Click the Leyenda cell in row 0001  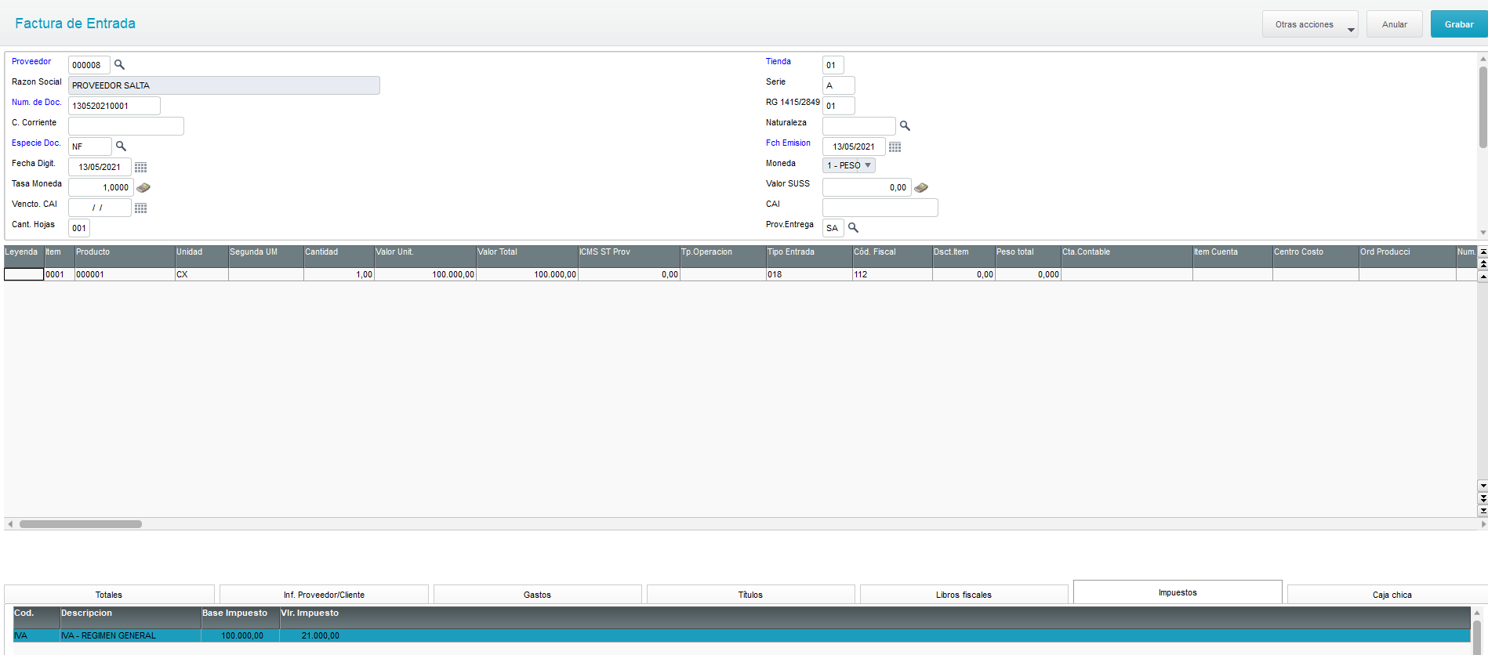24,274
